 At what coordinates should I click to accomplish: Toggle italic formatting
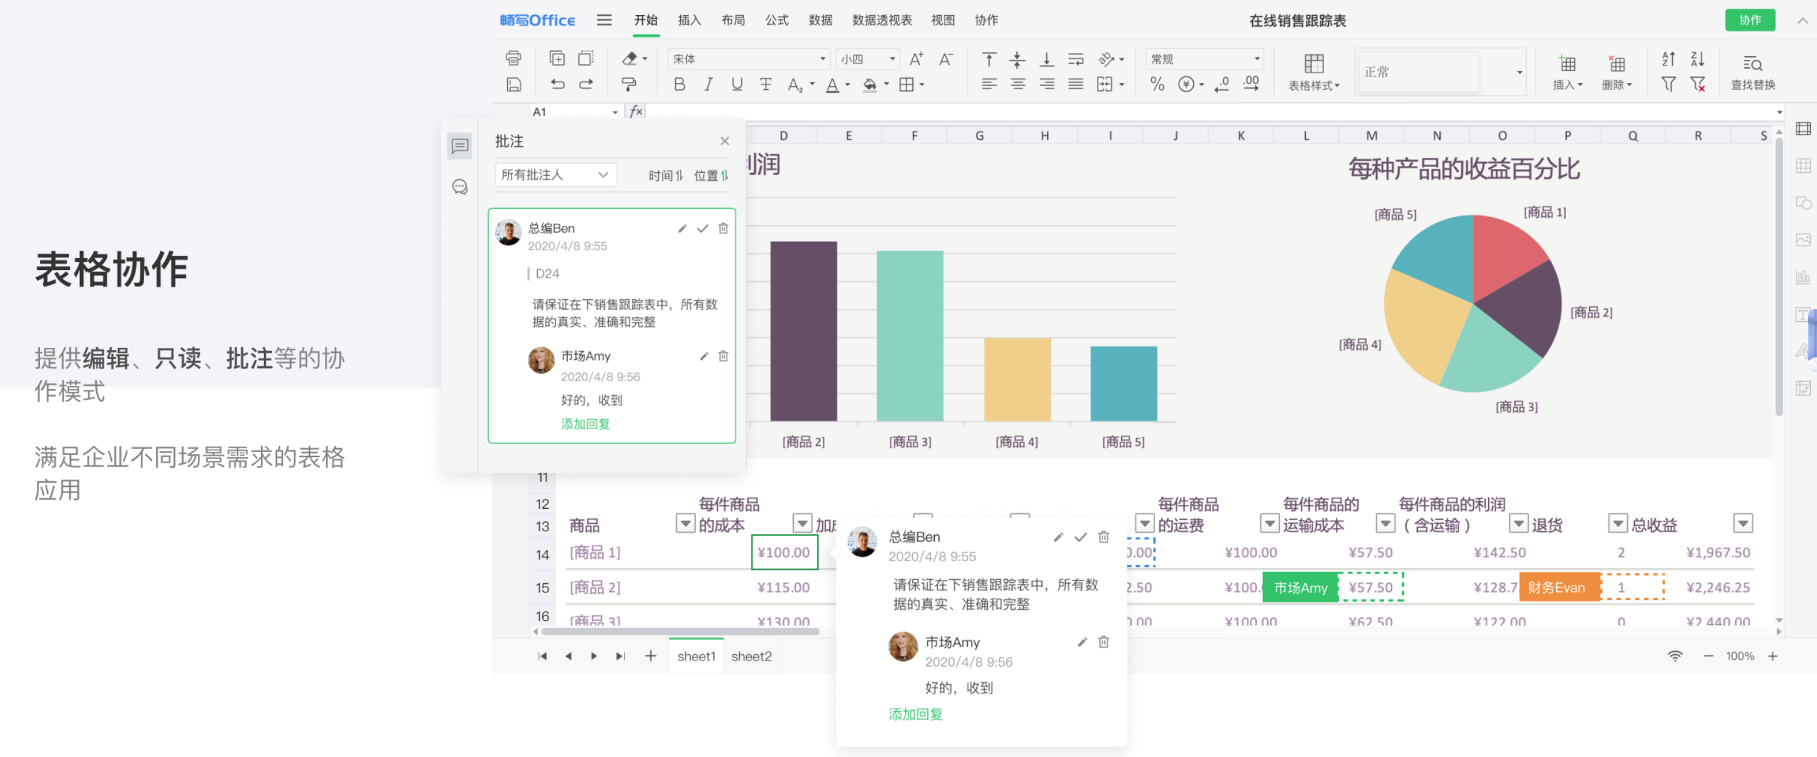(708, 85)
